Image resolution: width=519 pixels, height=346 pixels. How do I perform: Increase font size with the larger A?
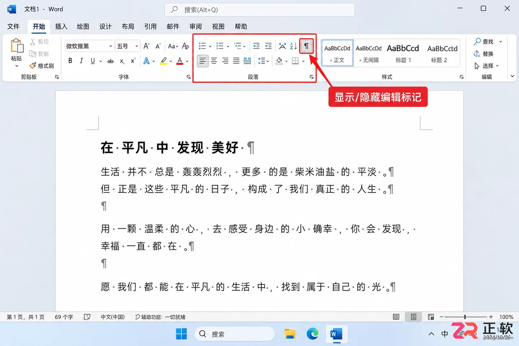coord(146,46)
